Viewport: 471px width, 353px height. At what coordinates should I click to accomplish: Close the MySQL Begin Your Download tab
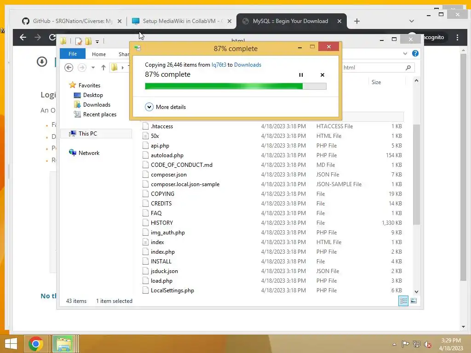[x=339, y=21]
